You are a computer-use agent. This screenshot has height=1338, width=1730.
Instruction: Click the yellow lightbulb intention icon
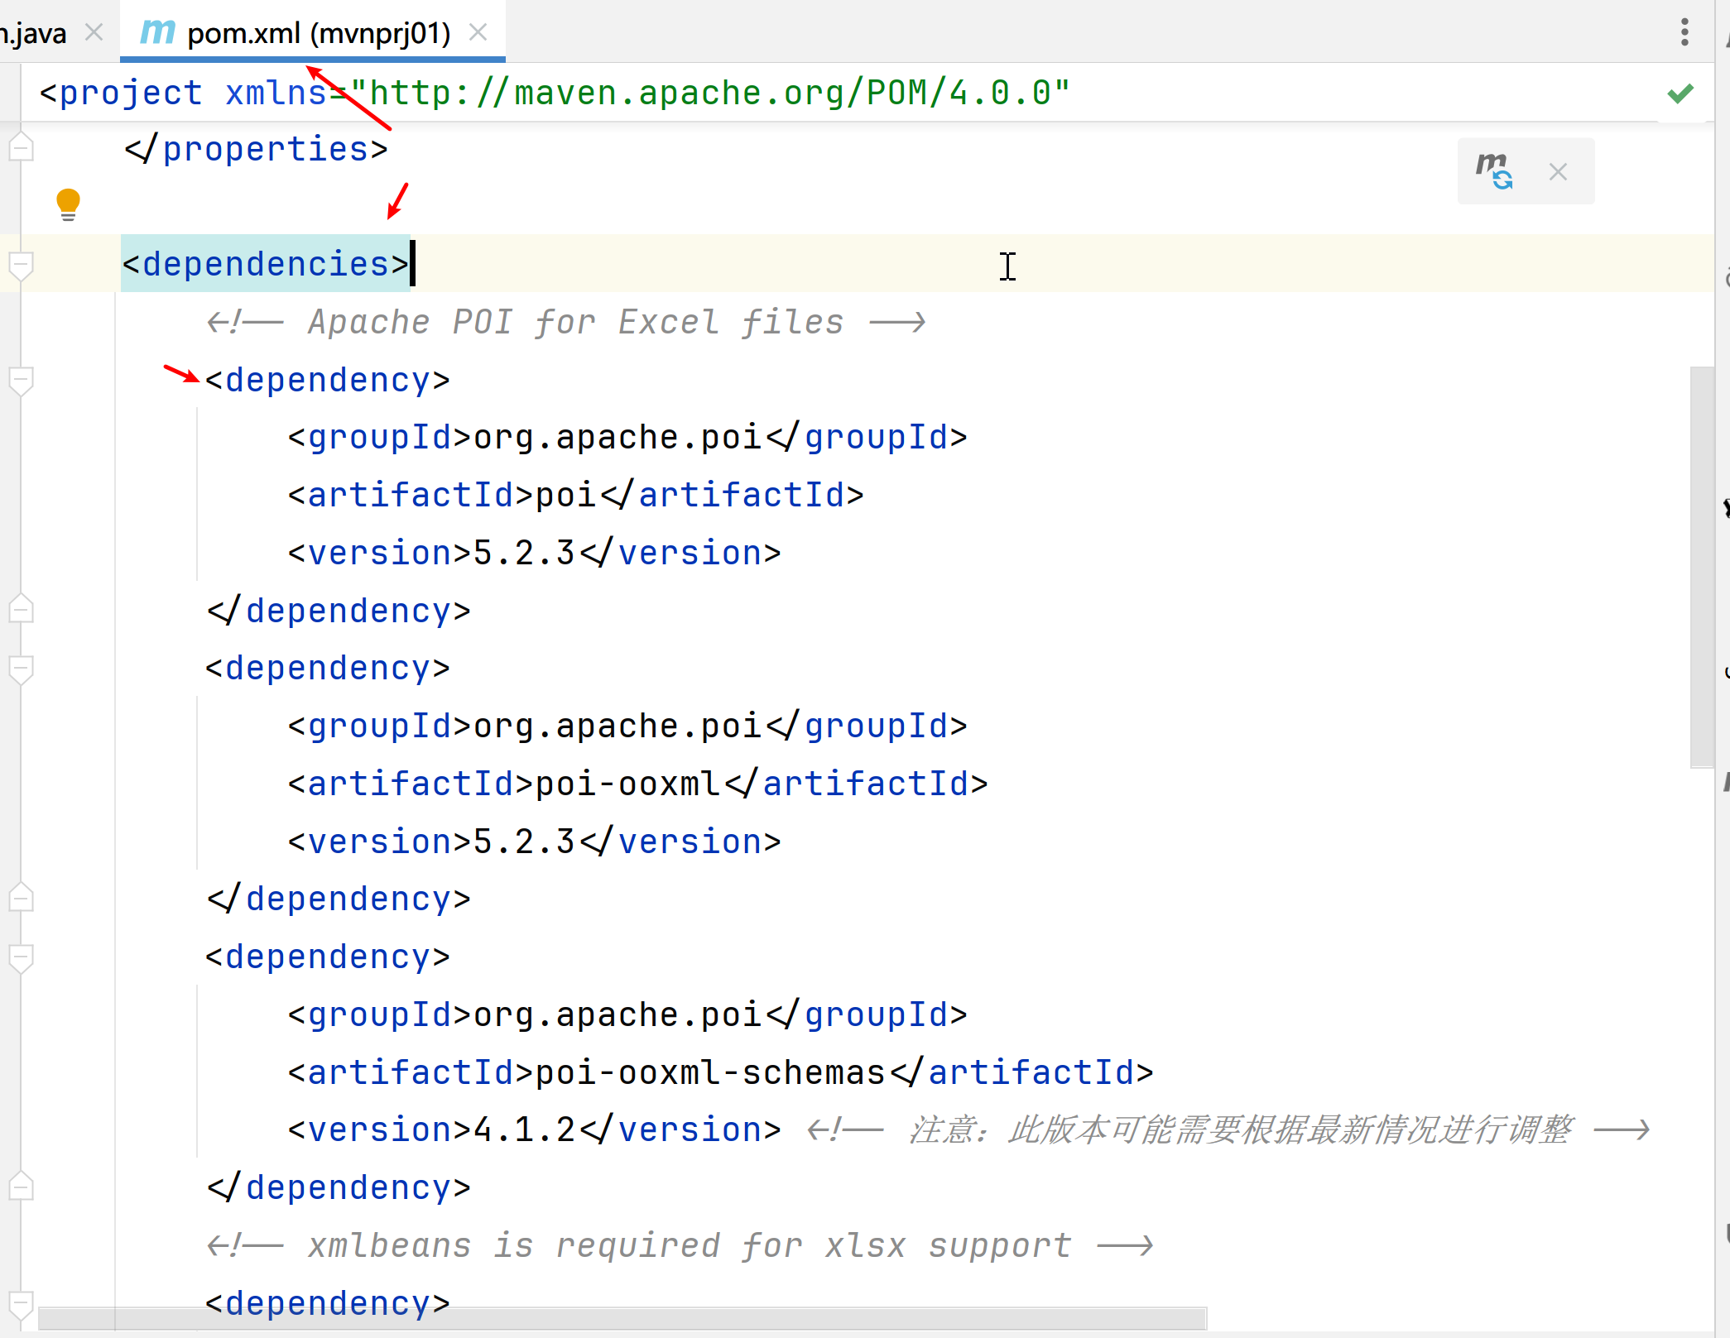[68, 204]
